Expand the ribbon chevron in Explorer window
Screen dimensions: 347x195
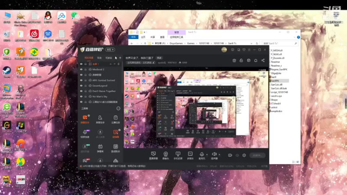tap(295, 37)
